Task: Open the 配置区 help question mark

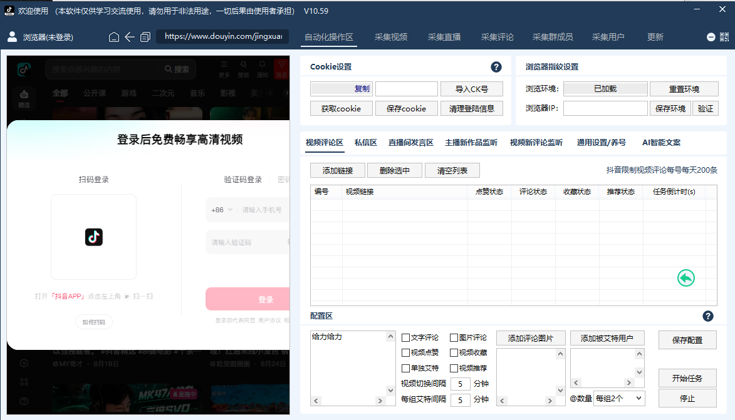Action: point(708,316)
